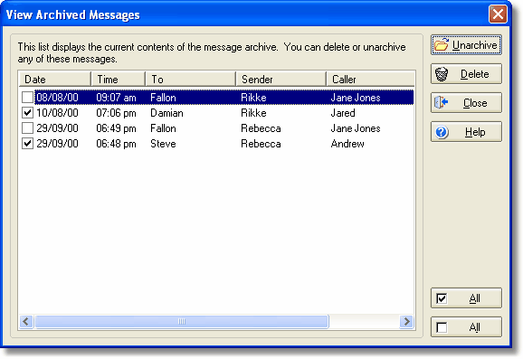523x359 pixels.
Task: Click the horizontal scrollbar right arrow
Action: point(406,322)
